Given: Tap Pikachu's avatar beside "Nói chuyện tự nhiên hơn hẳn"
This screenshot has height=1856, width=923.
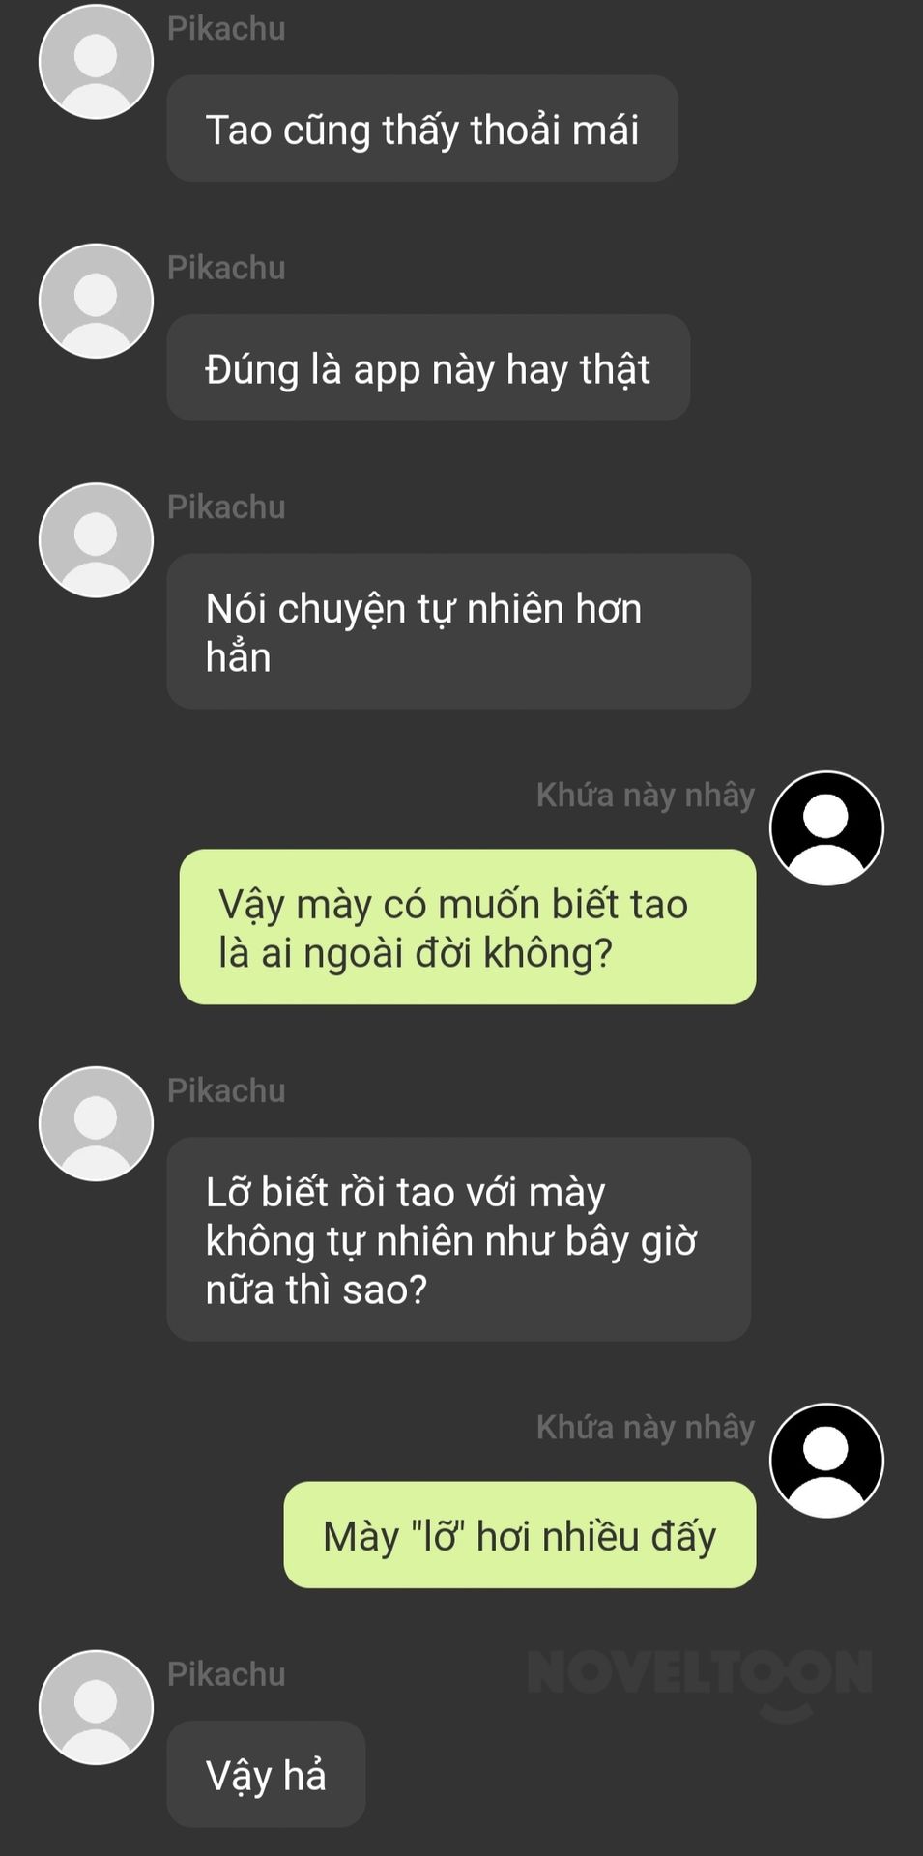Looking at the screenshot, I should [x=96, y=540].
